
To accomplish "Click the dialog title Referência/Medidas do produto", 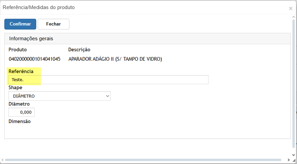I will [x=39, y=7].
